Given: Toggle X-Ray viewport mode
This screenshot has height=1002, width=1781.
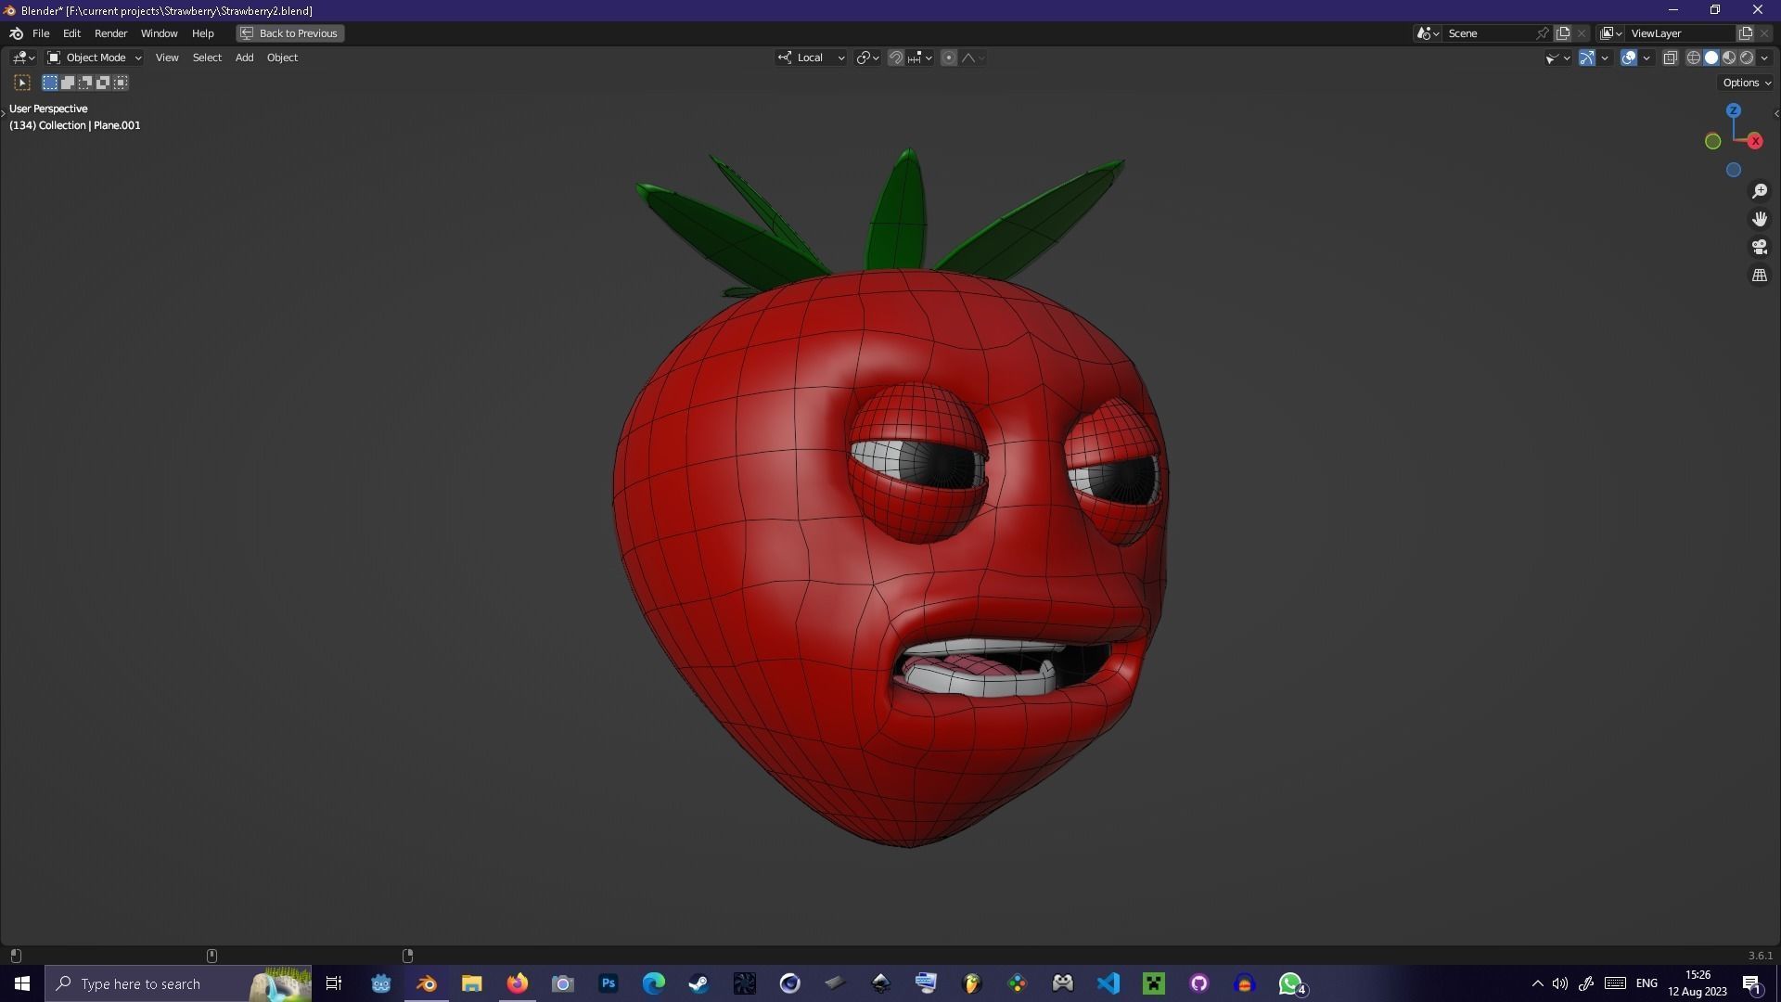Looking at the screenshot, I should pos(1671,58).
